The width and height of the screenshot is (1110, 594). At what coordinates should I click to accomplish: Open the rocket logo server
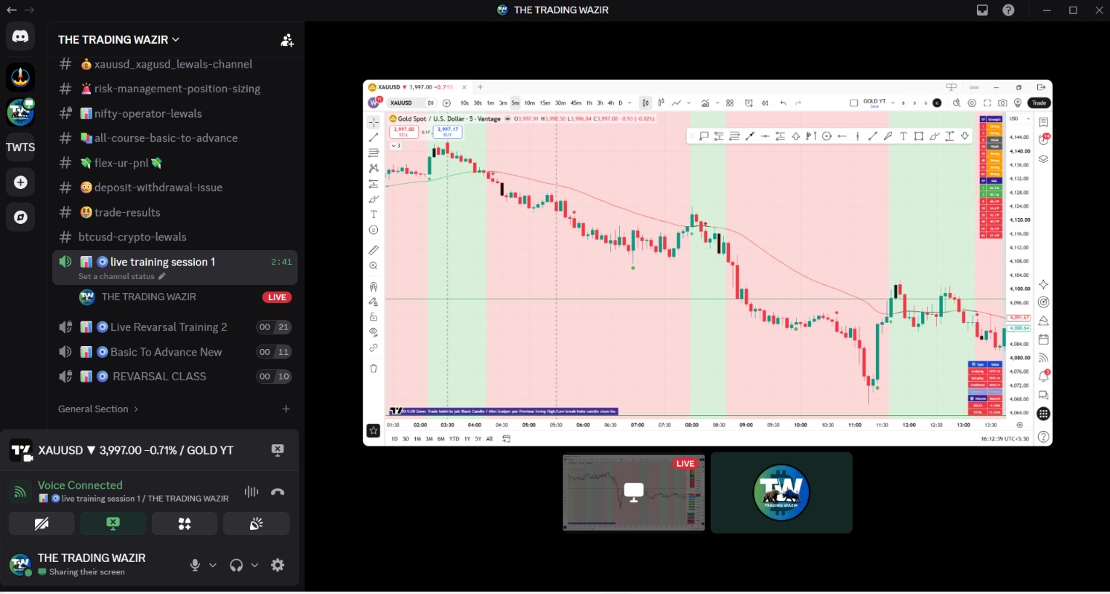pos(20,76)
